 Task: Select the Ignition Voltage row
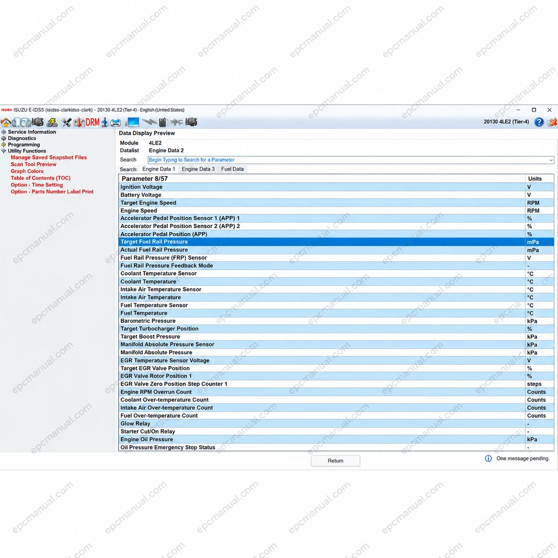(336, 187)
